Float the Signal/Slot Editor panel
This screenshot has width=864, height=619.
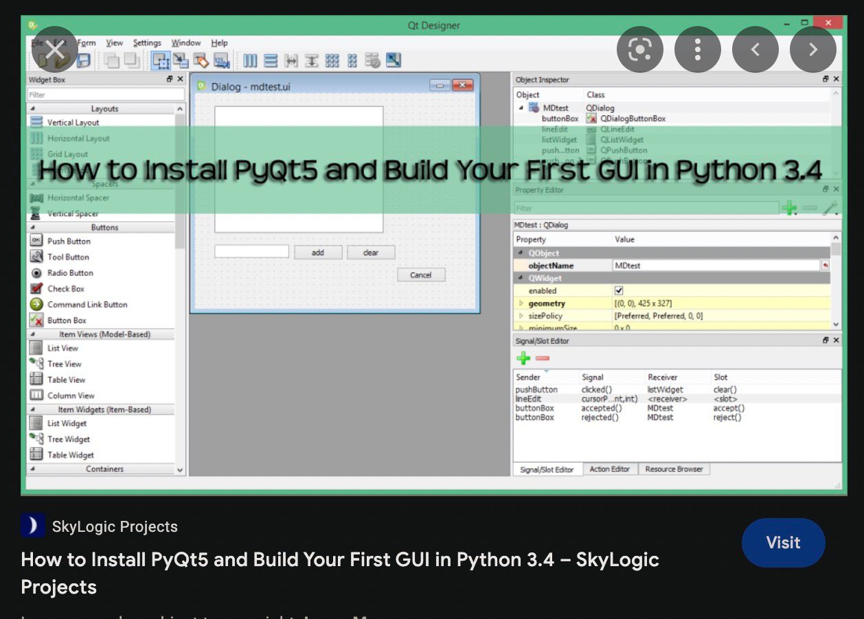tap(826, 340)
